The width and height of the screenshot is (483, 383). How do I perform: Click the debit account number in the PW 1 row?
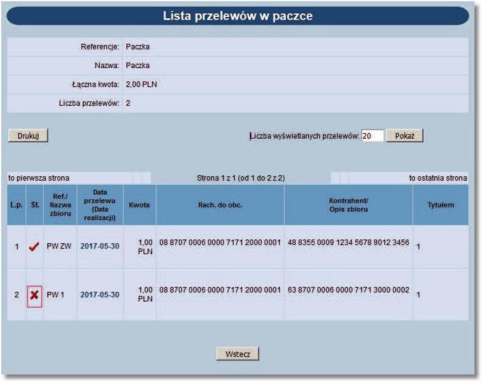pyautogui.click(x=220, y=290)
